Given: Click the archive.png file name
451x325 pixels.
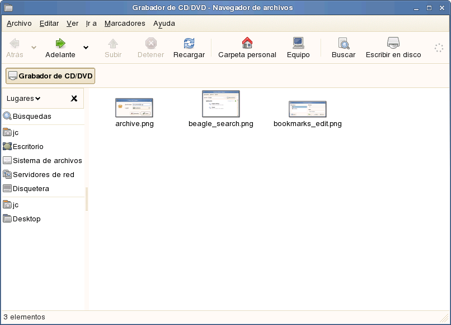Looking at the screenshot, I should 135,124.
